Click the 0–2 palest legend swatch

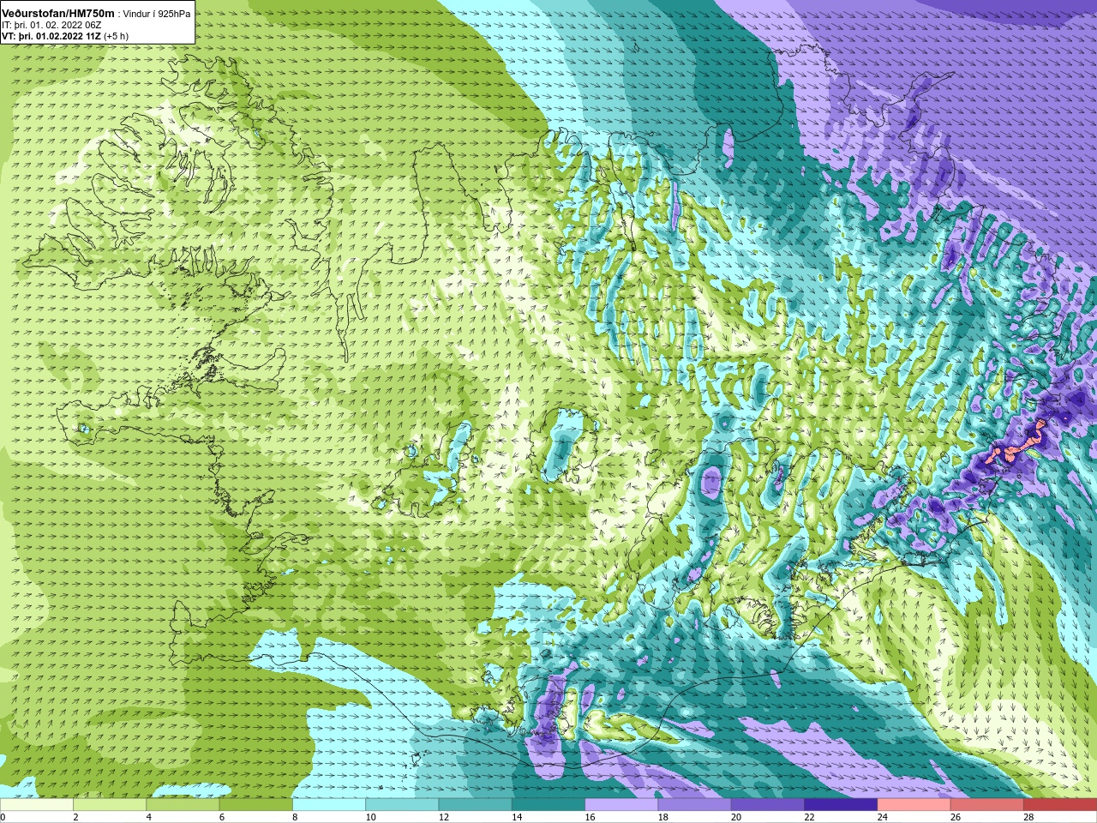coord(36,805)
